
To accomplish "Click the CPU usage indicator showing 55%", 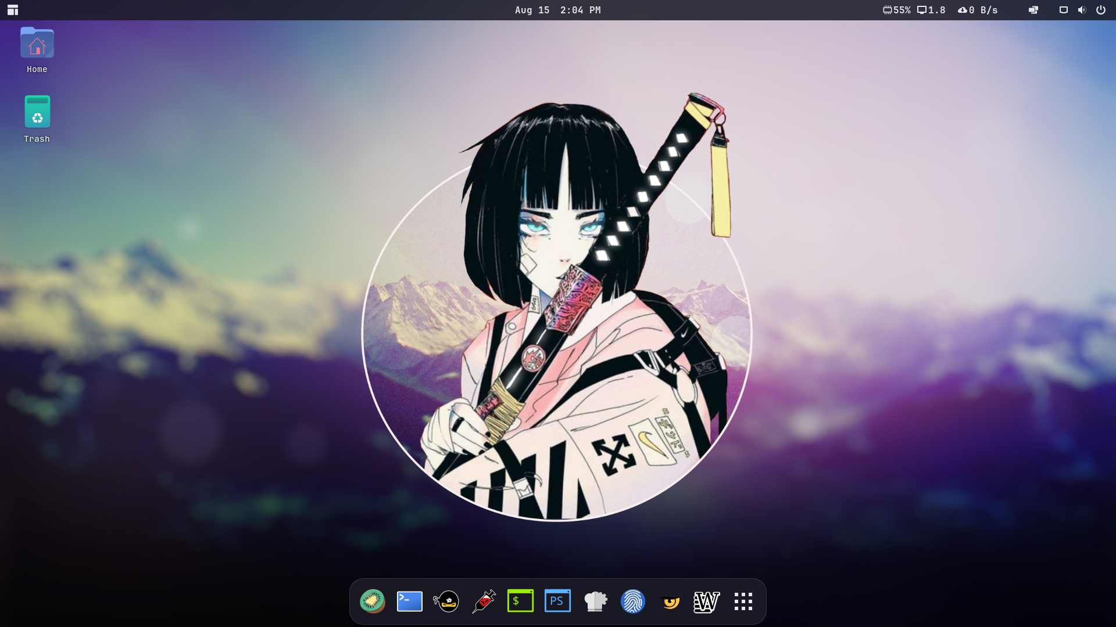I will pyautogui.click(x=897, y=10).
